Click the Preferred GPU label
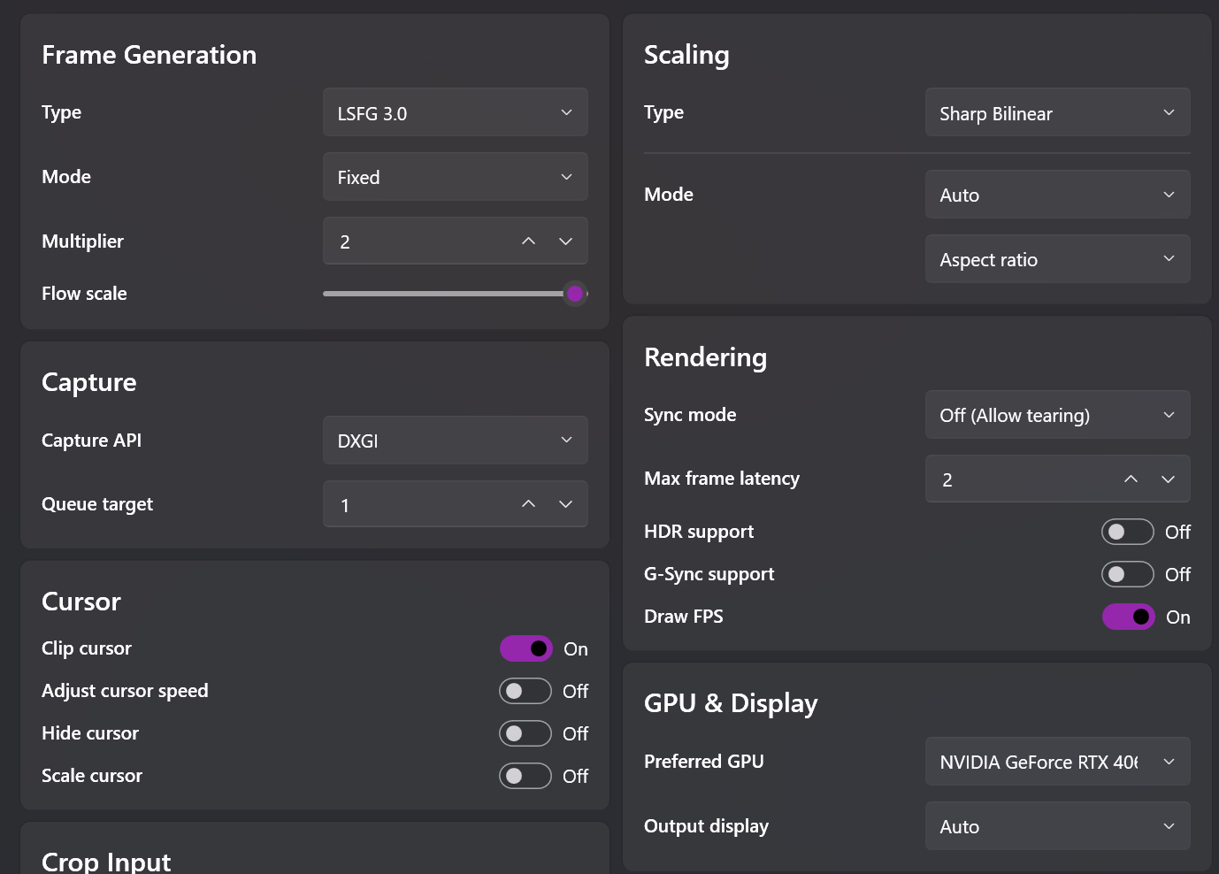1219x874 pixels. click(x=704, y=762)
